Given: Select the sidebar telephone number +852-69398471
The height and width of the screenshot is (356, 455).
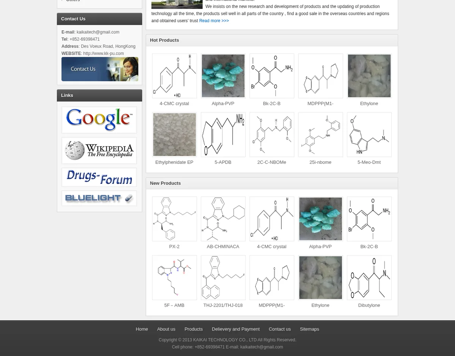Looking at the screenshot, I should 85,39.
